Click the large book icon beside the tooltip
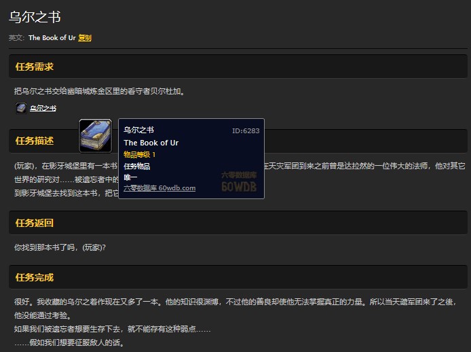Image resolution: width=471 pixels, height=352 pixels. pos(95,136)
